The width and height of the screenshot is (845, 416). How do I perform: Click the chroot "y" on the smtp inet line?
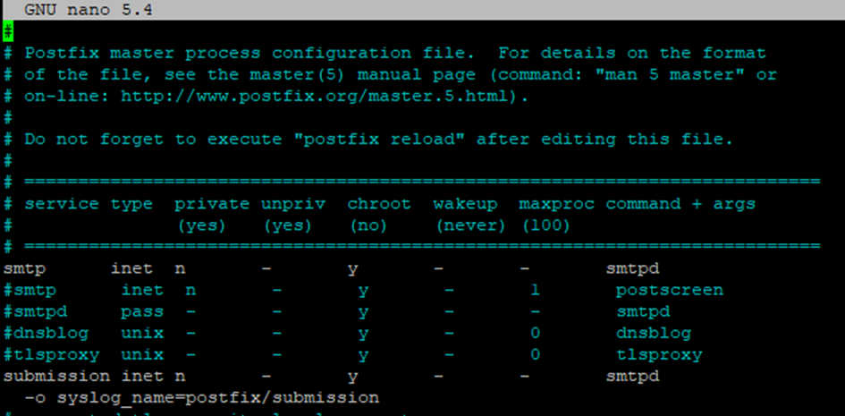point(352,269)
